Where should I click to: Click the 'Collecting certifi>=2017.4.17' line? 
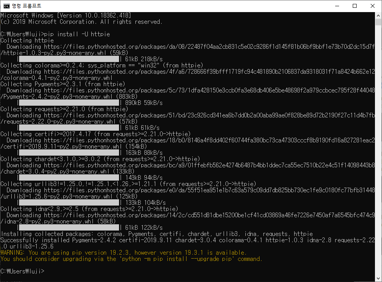click(96, 134)
